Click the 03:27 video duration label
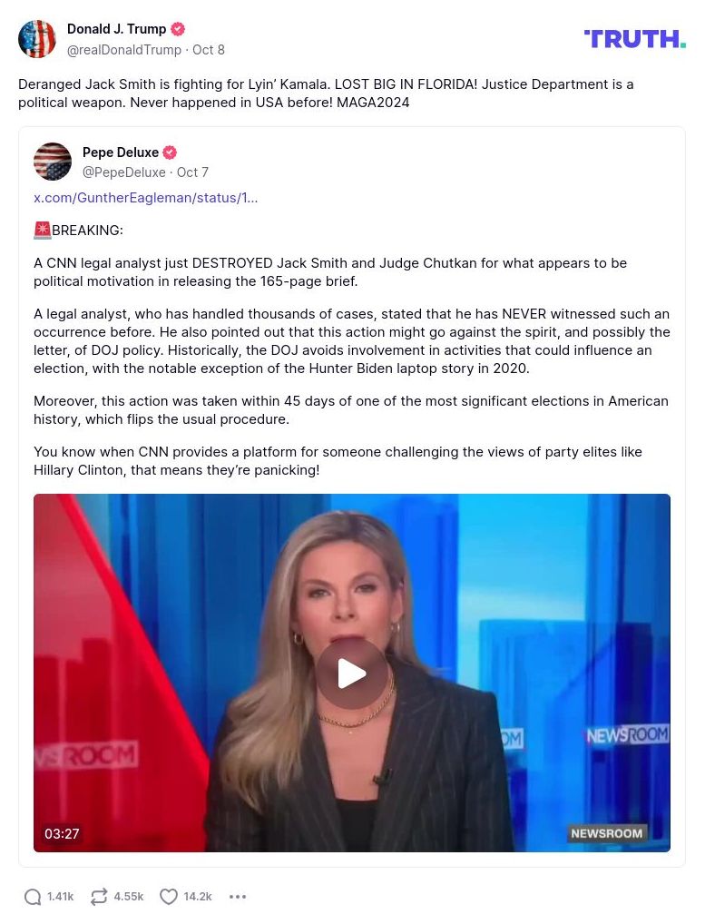705x924 pixels. [62, 833]
